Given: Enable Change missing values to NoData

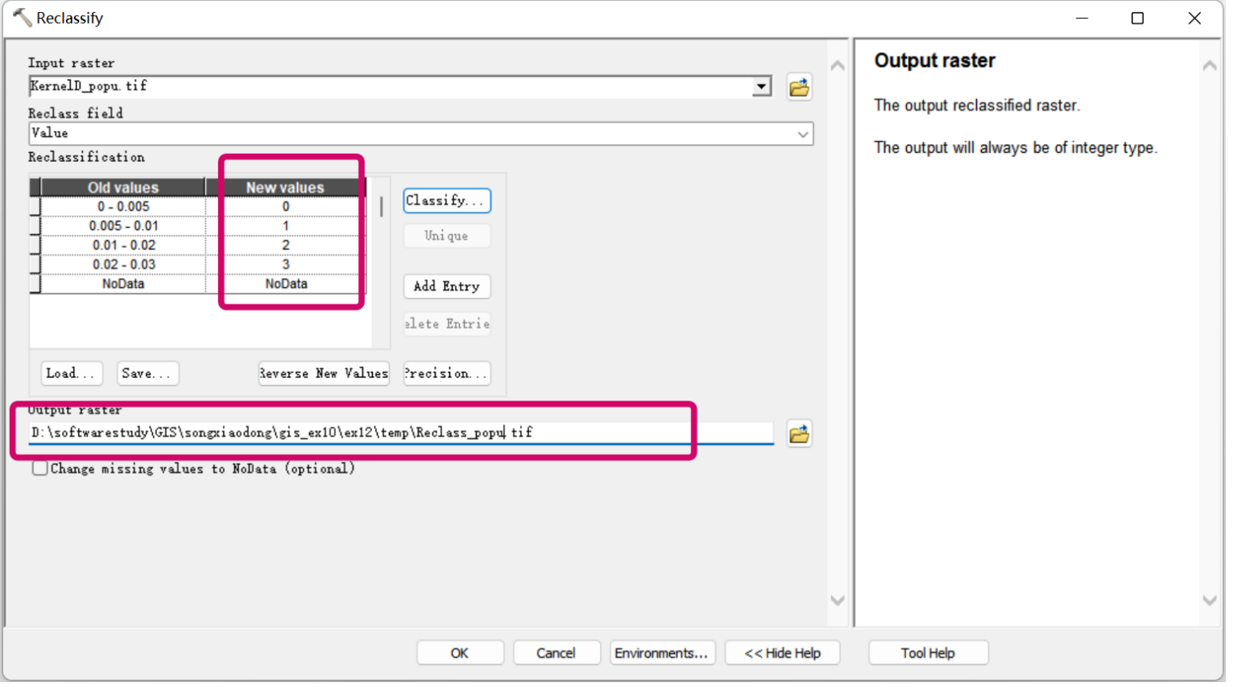Looking at the screenshot, I should [39, 468].
